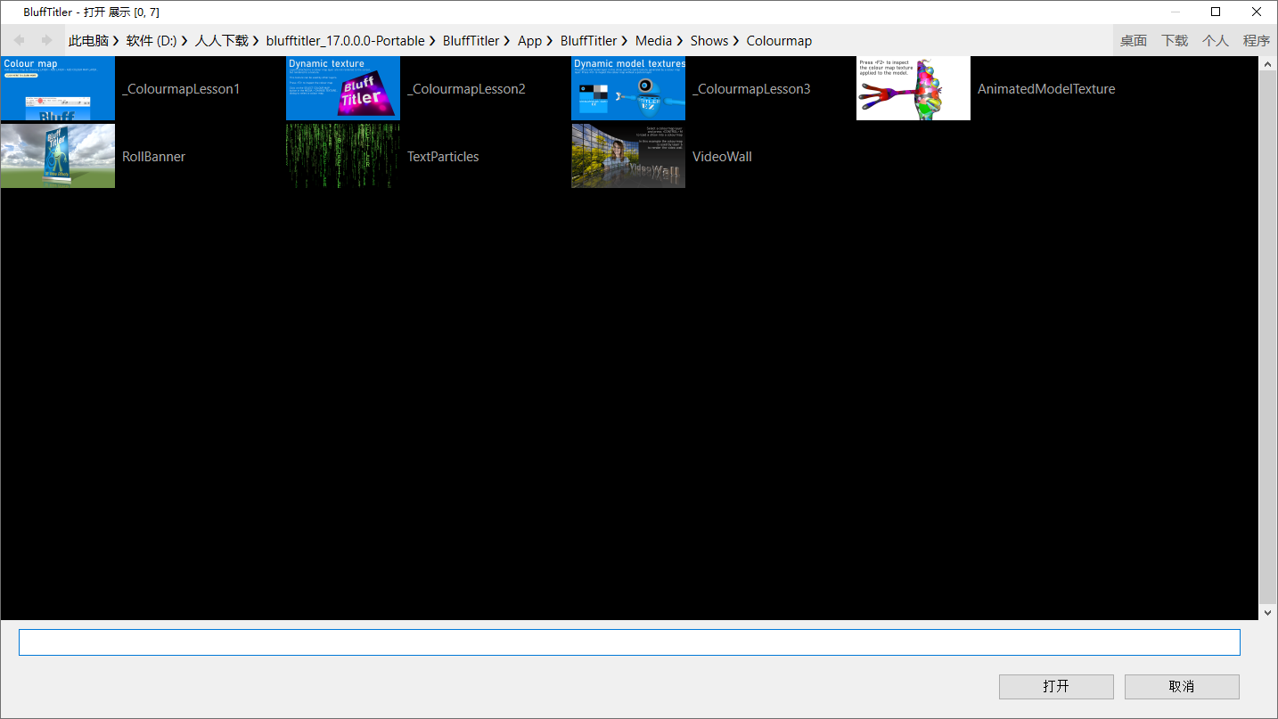Open the TextParticles matrix thumbnail

[343, 156]
